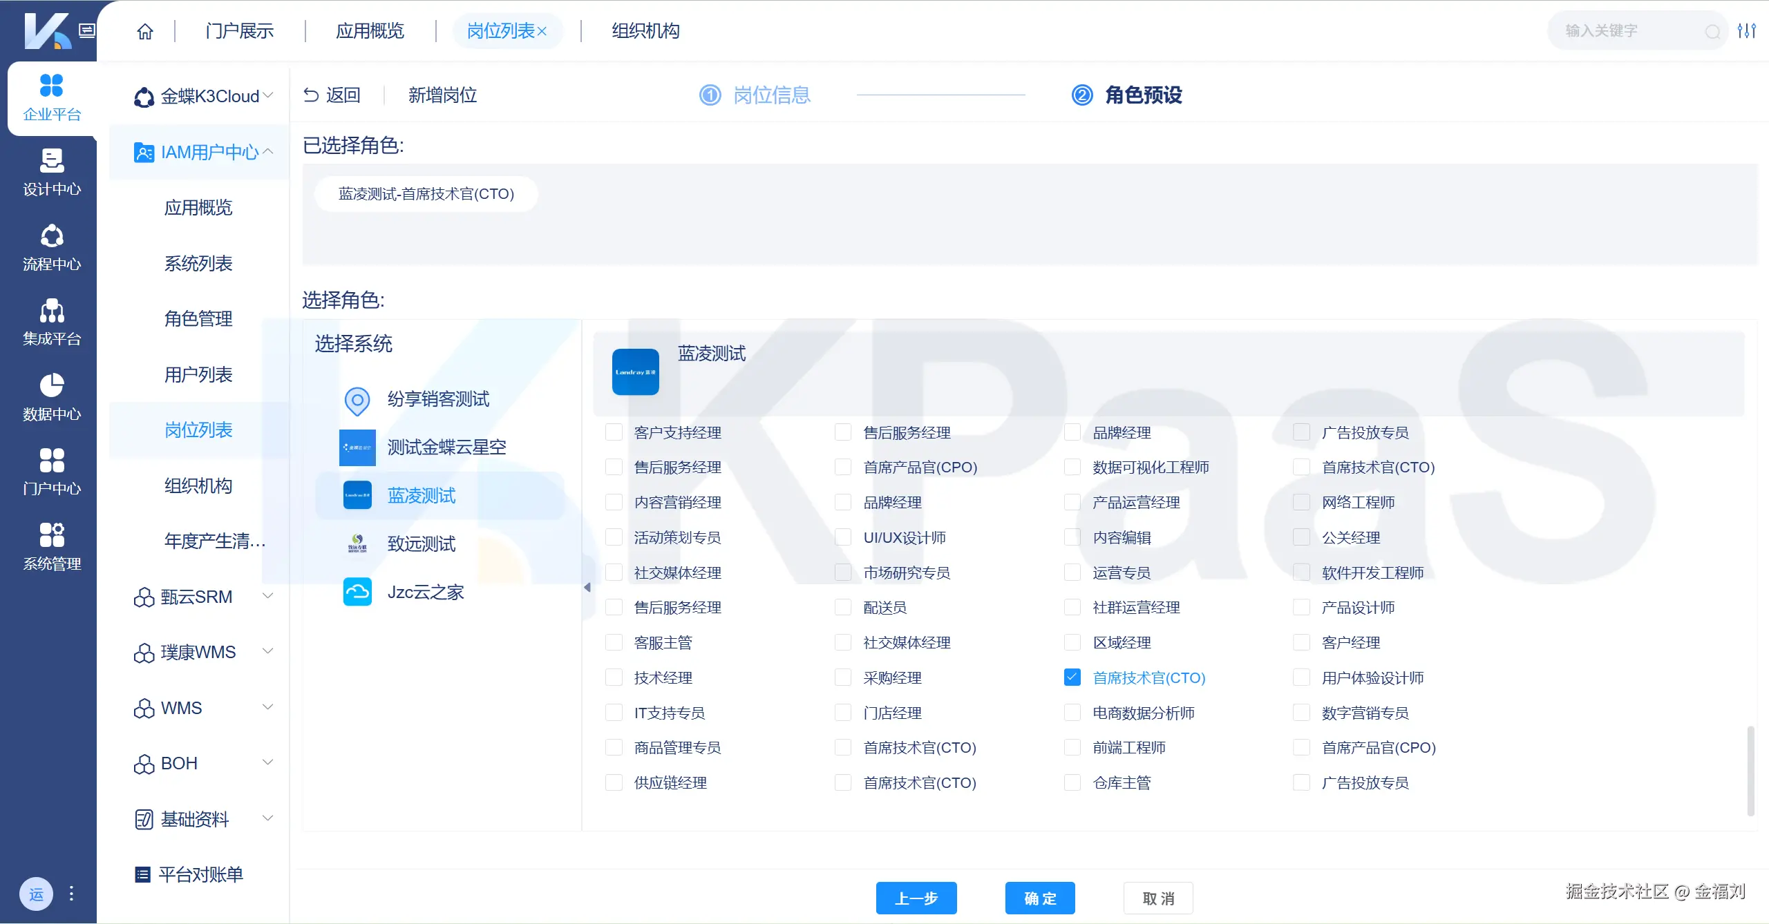Switch to the 门户展示 tab

[239, 31]
